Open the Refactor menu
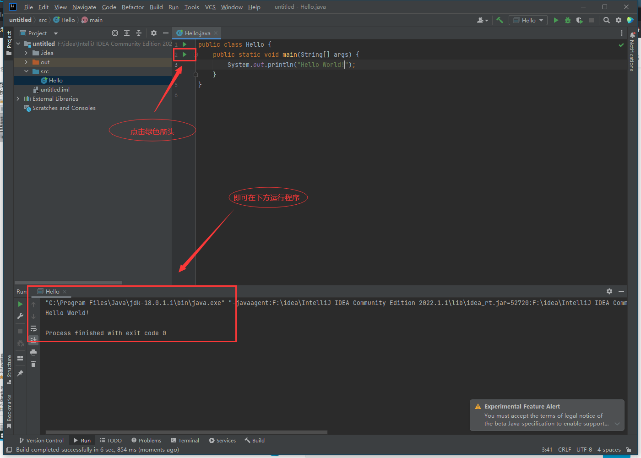Screen dimensions: 641x458 tap(133, 7)
